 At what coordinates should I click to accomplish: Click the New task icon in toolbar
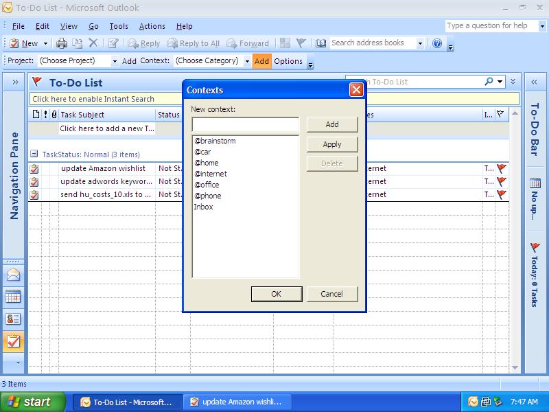click(x=14, y=43)
